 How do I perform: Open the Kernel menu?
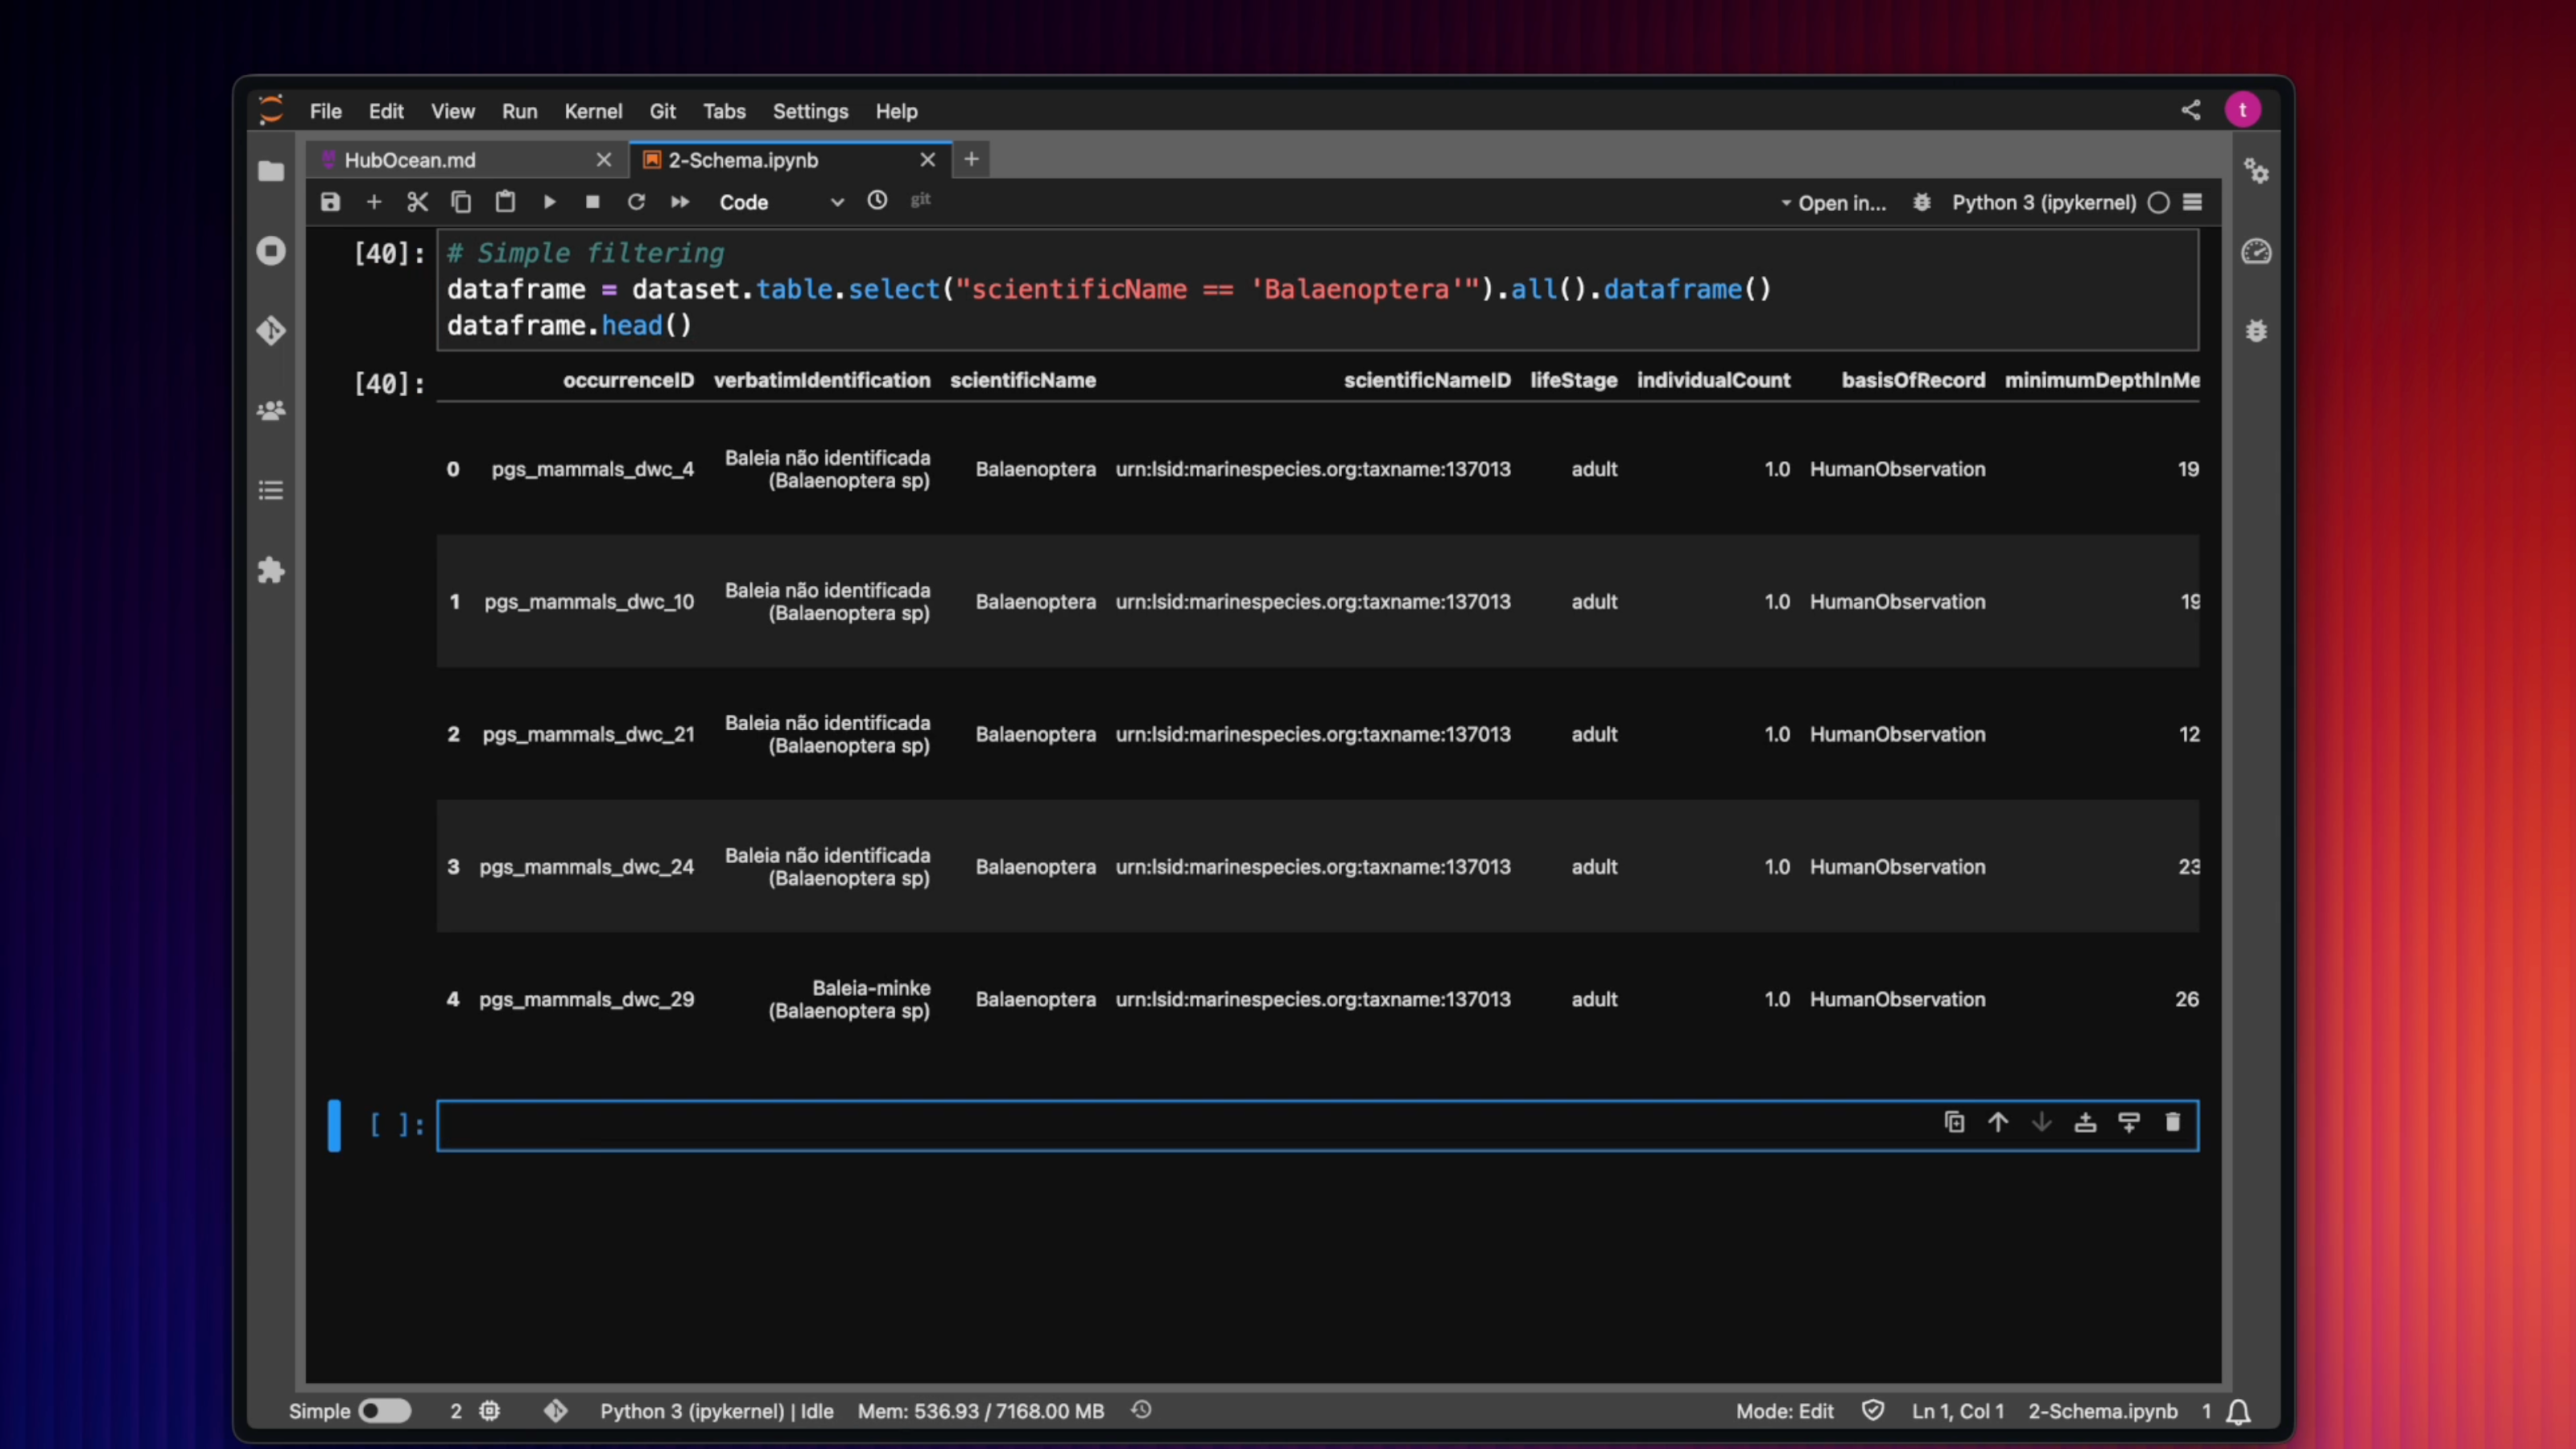point(592,111)
